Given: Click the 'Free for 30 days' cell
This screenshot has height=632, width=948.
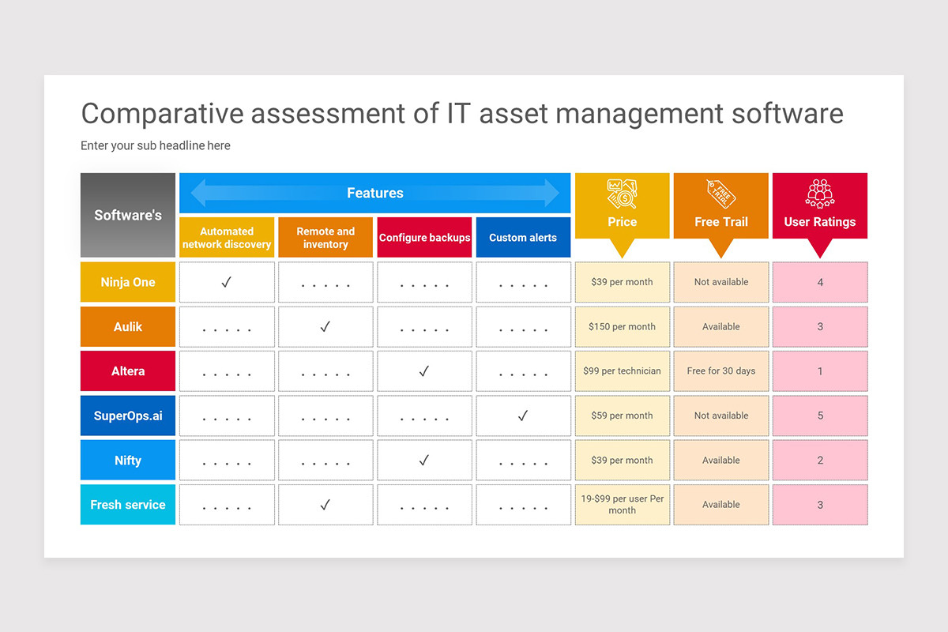Looking at the screenshot, I should click(x=720, y=371).
